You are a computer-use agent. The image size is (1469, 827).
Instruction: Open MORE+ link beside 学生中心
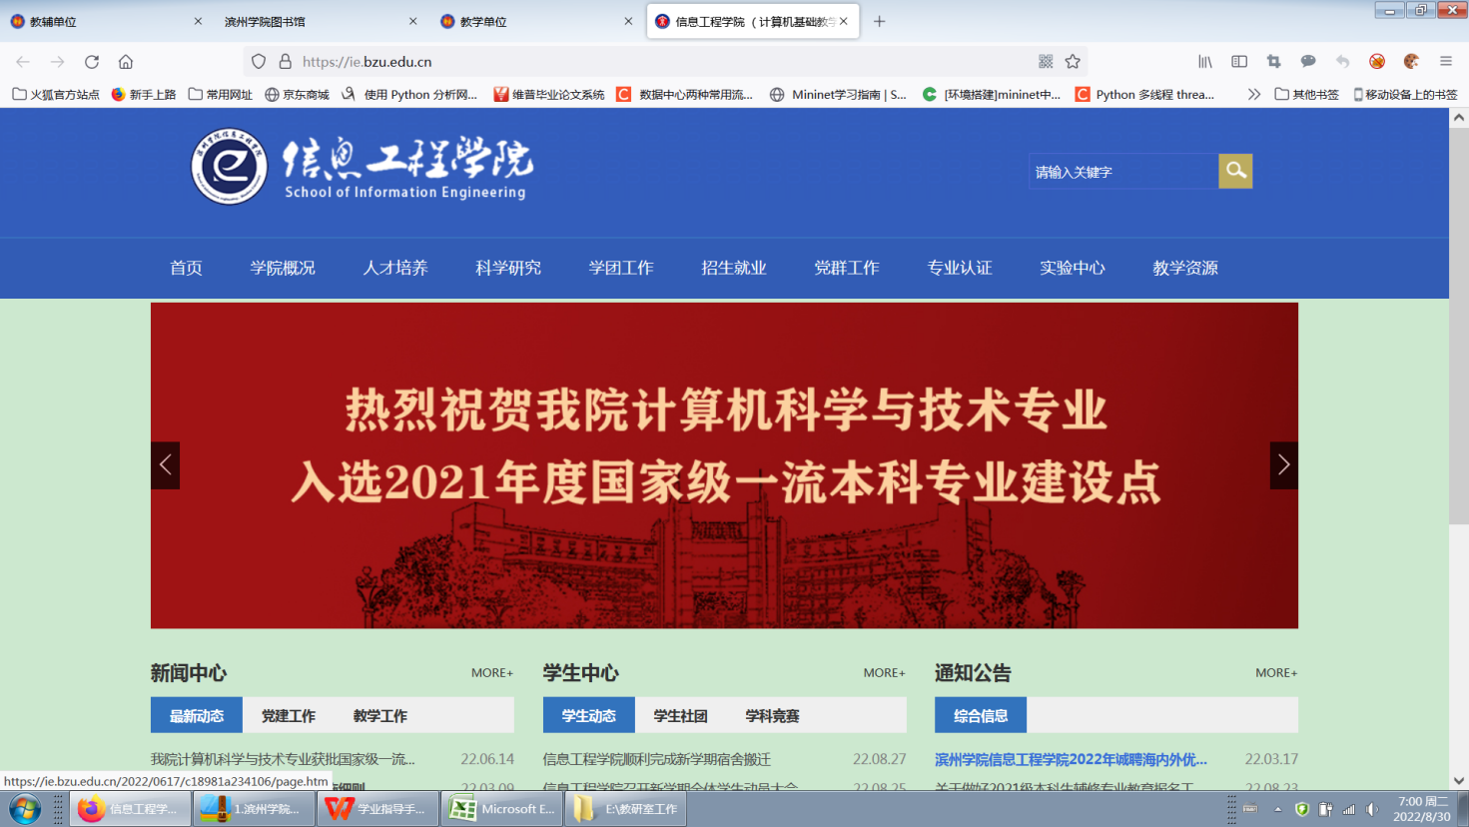click(884, 673)
